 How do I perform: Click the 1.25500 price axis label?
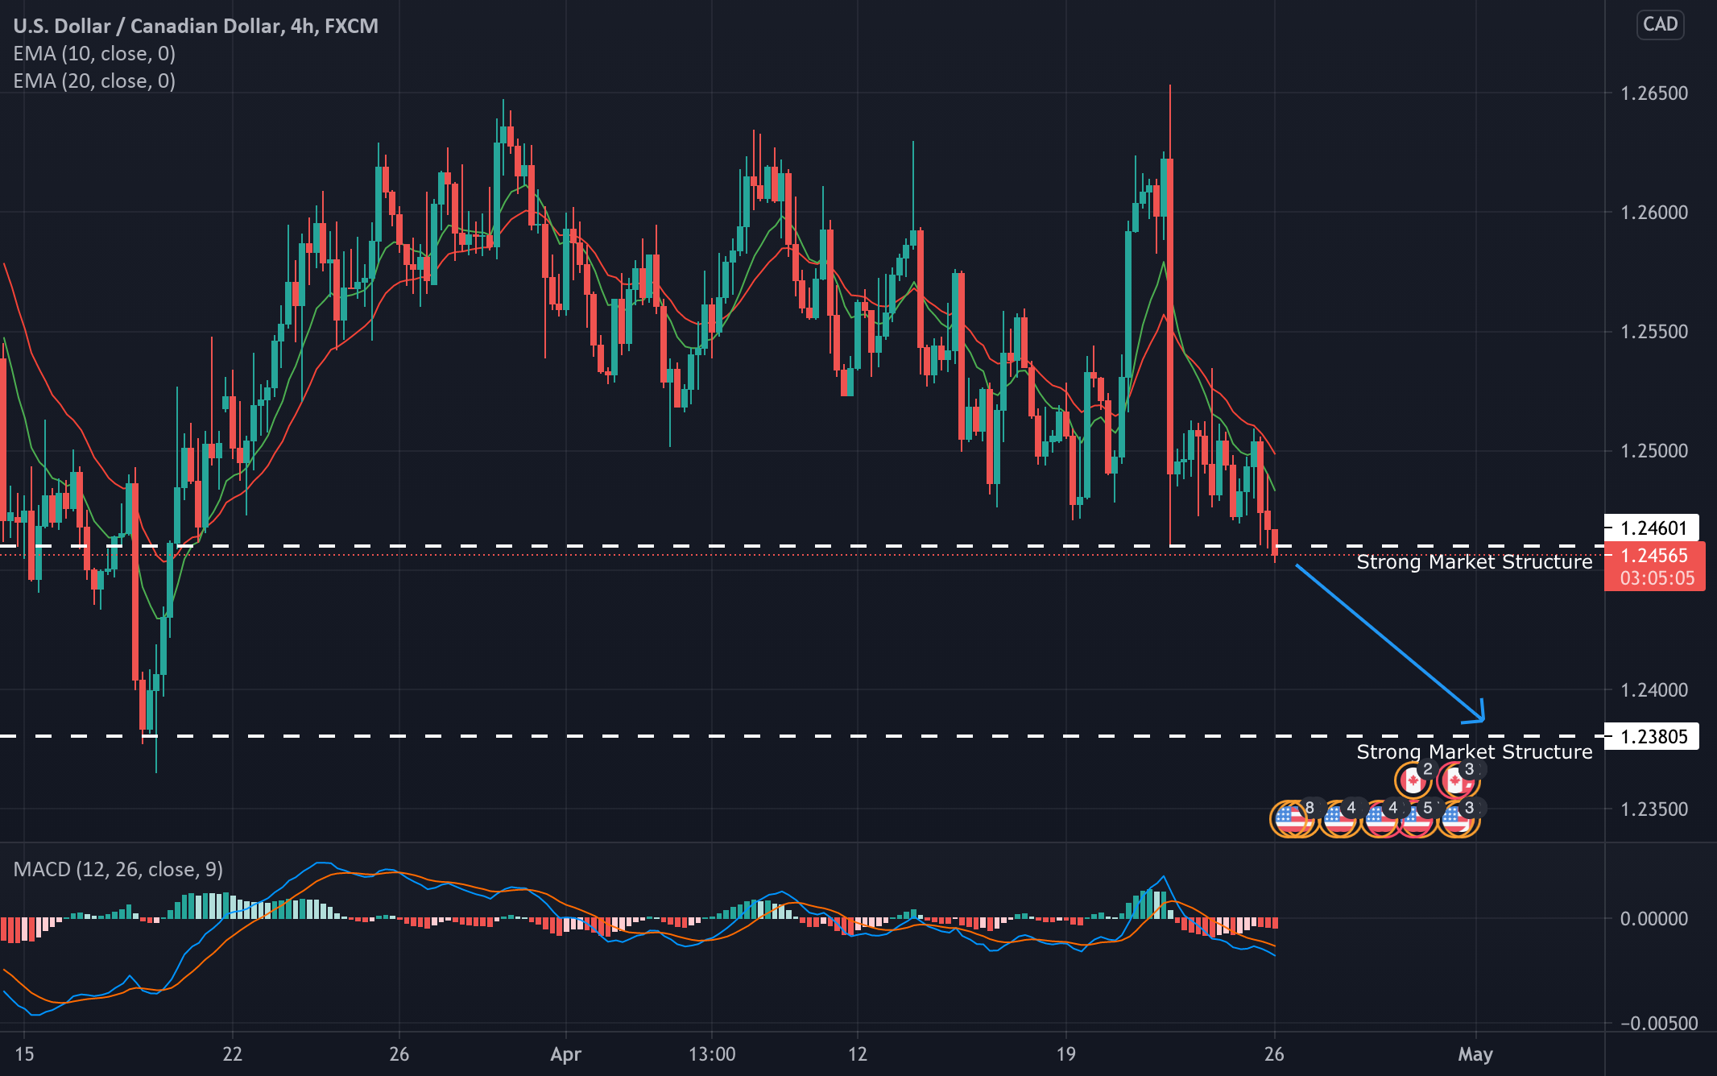tap(1654, 332)
